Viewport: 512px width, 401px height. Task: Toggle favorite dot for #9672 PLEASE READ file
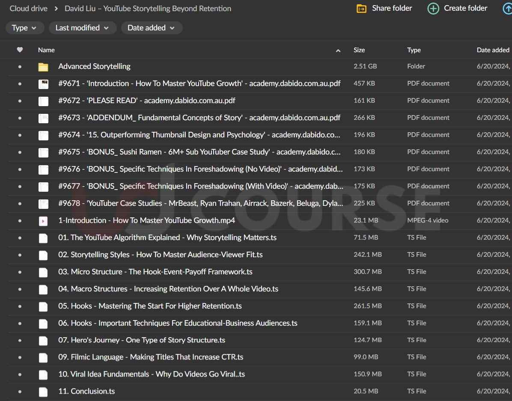[x=20, y=101]
